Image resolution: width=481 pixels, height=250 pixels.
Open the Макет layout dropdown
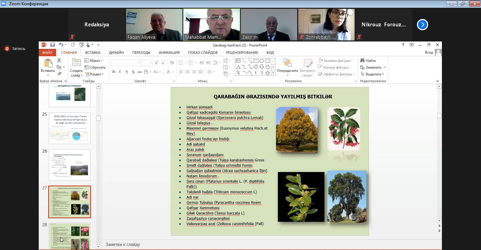(94, 60)
